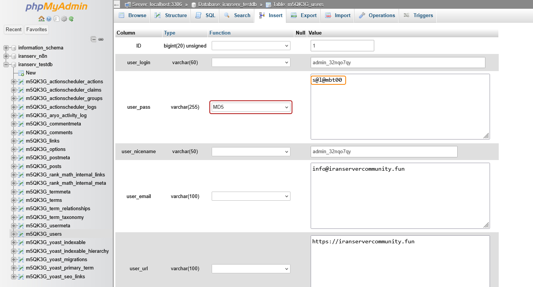This screenshot has width=533, height=287.
Task: Click the Home icon under phpMyAdmin logo
Action: click(x=41, y=19)
